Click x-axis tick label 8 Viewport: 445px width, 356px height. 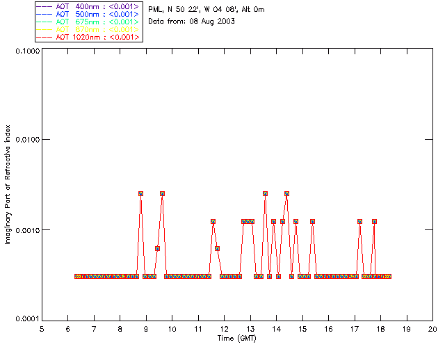(120, 329)
